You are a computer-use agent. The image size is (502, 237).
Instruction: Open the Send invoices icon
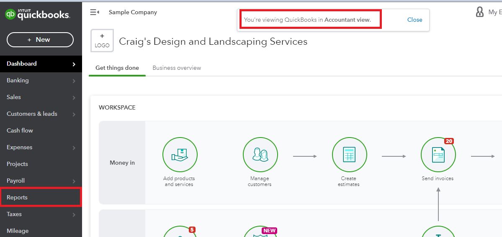coord(438,155)
